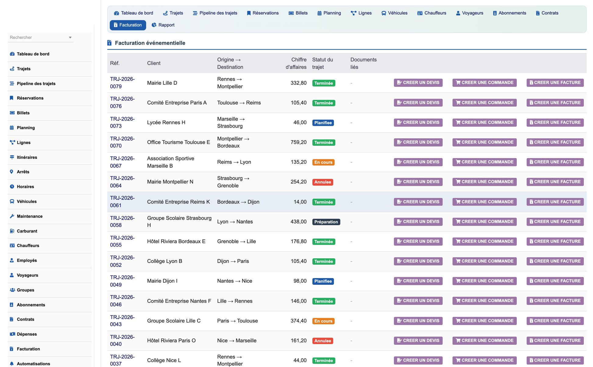Click the Chauffeurs ID card icon in sidebar
The height and width of the screenshot is (367, 593).
point(12,245)
